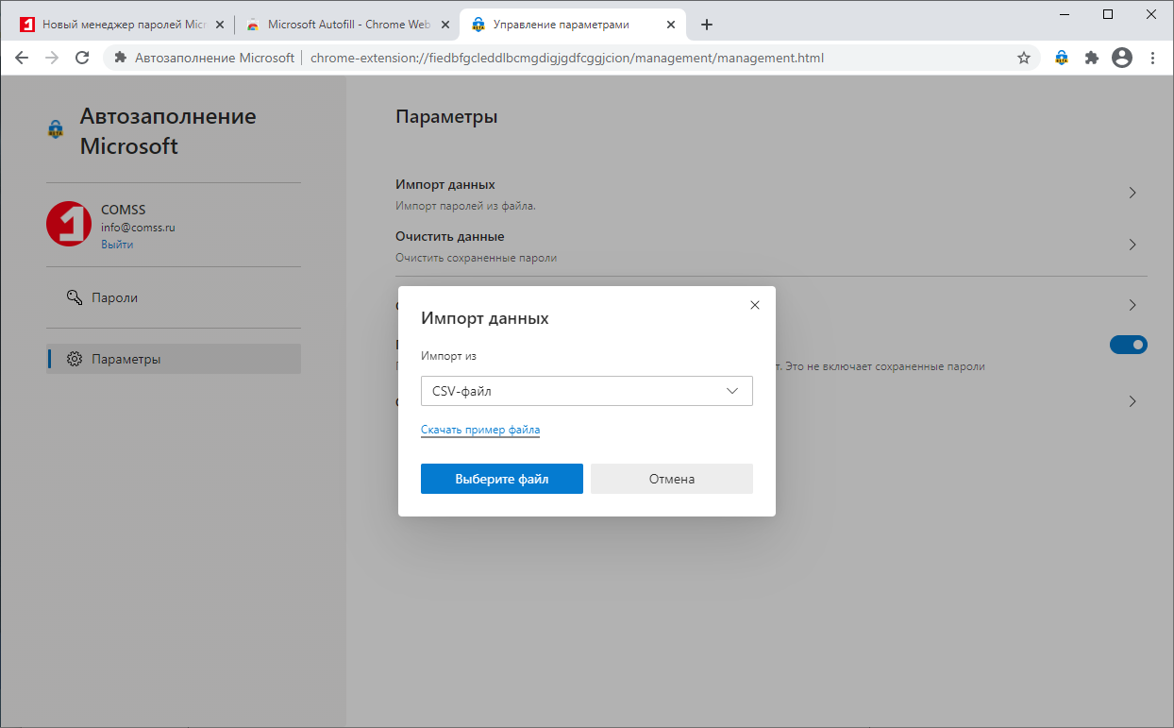The width and height of the screenshot is (1174, 728).
Task: Expand the chevron below the horizontal separator
Action: point(1132,305)
